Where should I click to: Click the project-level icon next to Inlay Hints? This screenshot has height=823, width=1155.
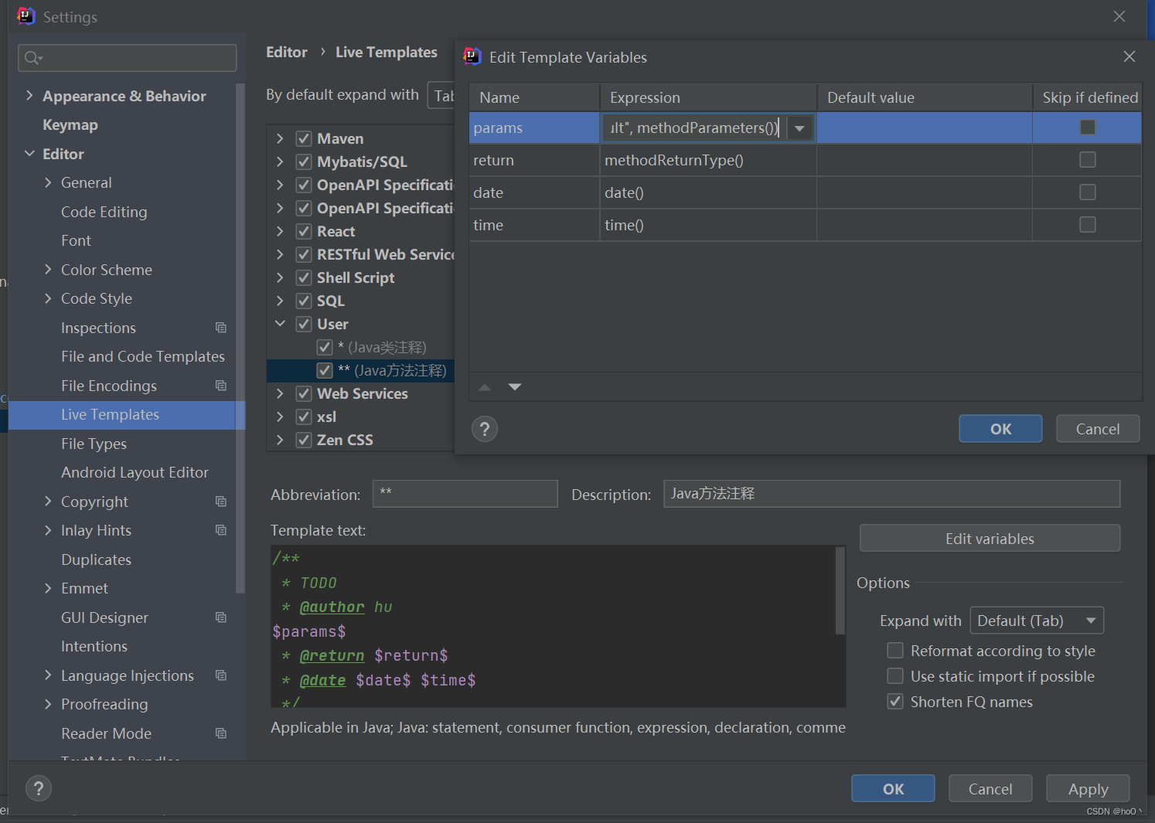click(x=221, y=530)
